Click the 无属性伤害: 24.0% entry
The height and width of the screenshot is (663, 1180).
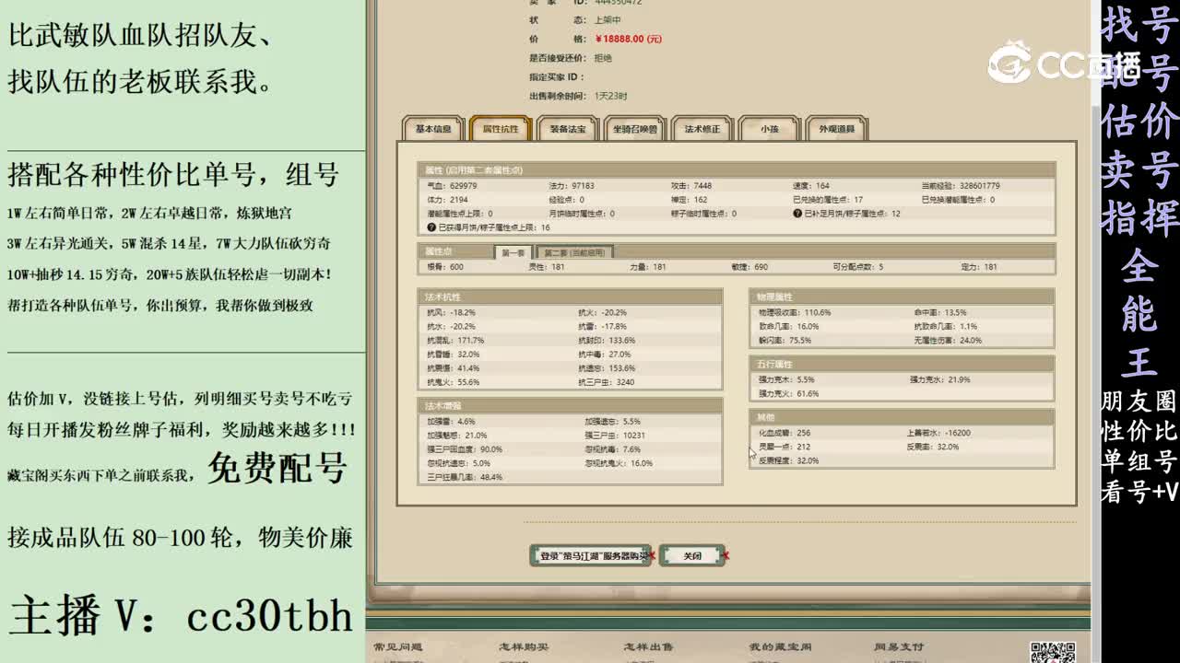(948, 341)
